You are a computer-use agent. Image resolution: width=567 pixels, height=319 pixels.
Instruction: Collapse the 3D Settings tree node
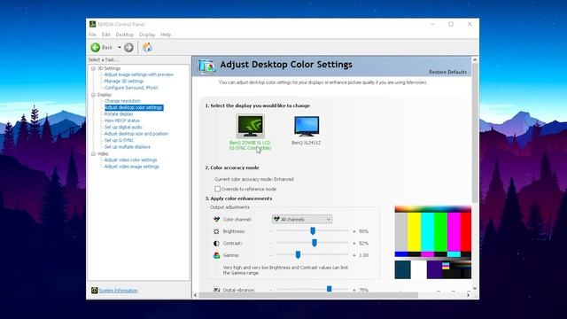tap(93, 68)
